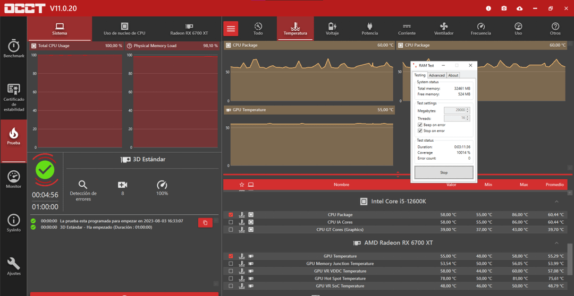Select the Voltaje sensor tab
574x296 pixels.
pos(332,29)
